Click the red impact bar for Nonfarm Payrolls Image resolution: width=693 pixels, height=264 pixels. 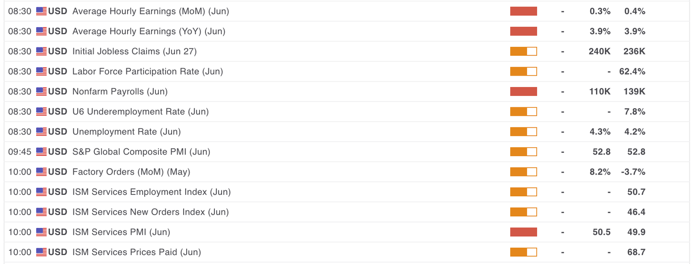click(x=524, y=91)
